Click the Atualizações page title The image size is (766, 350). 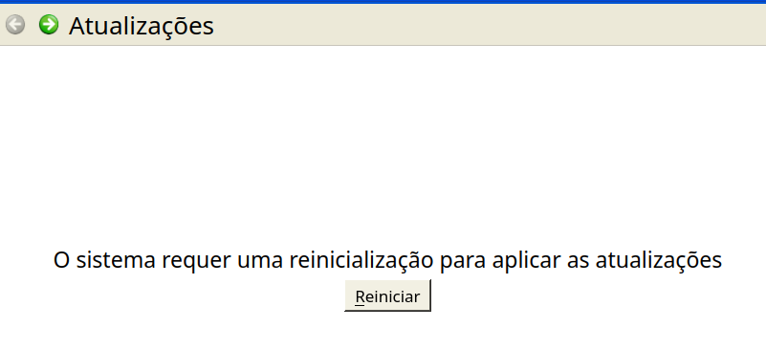point(142,26)
